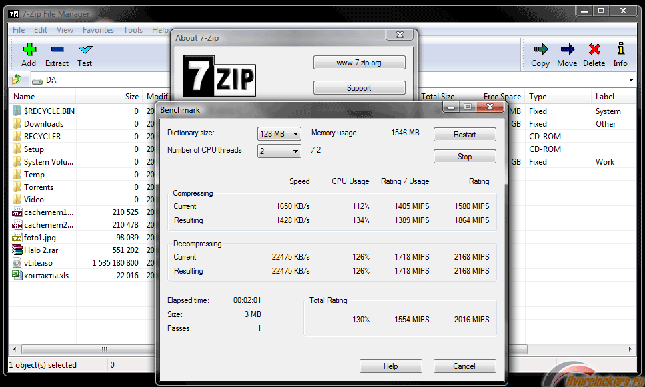Click the cachemem1 PNG file icon
Viewport: 645px width, 387px height.
[x=17, y=212]
